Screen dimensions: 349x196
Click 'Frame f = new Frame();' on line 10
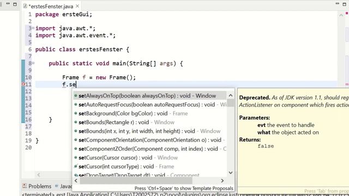click(x=99, y=77)
